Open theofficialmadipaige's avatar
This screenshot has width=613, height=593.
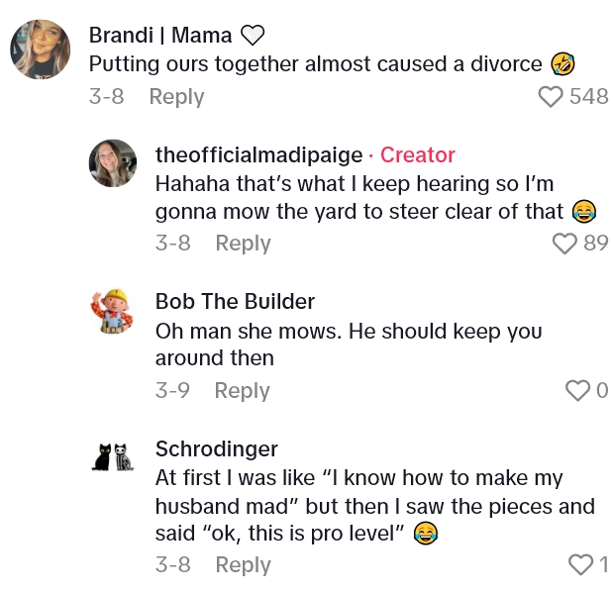(x=113, y=163)
